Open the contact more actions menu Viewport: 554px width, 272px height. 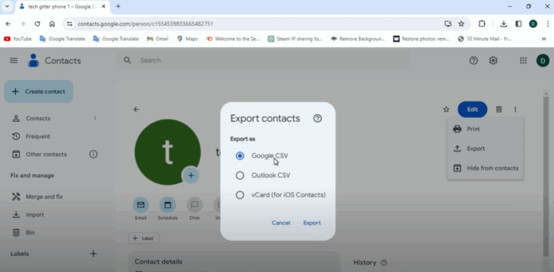click(515, 110)
